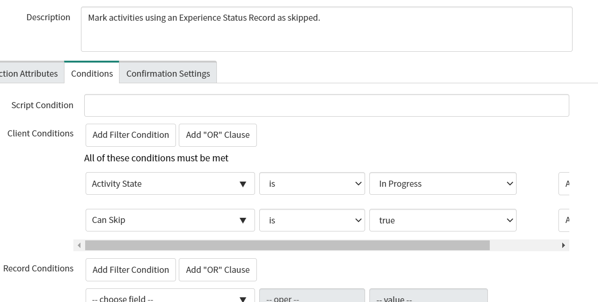This screenshot has width=598, height=302.
Task: Open the "-- value --" dropdown
Action: pos(428,297)
